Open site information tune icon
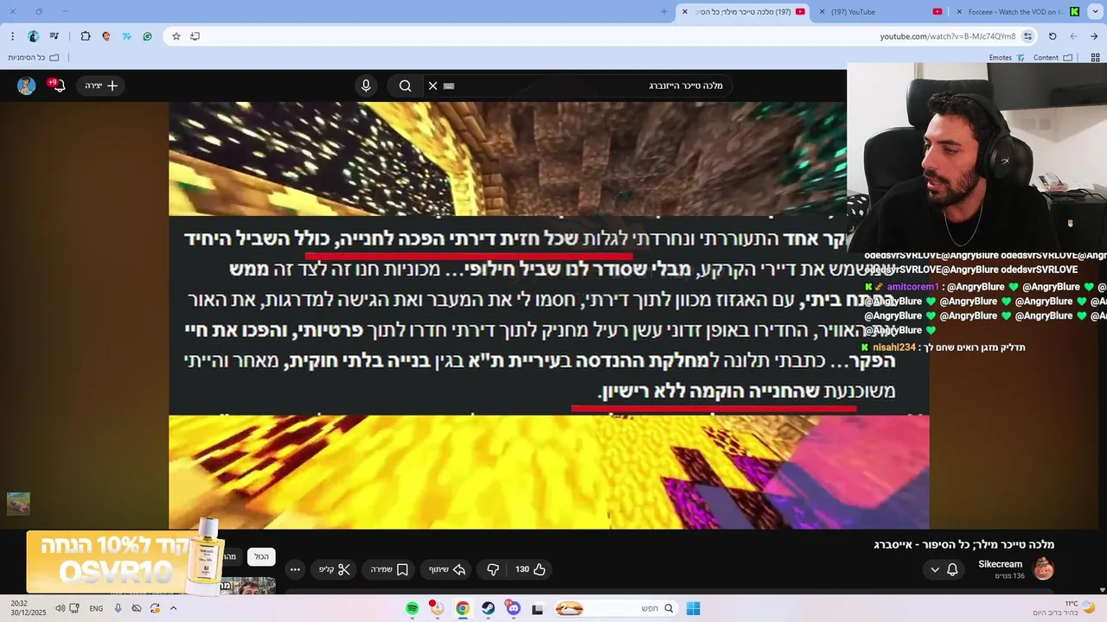 click(x=1027, y=36)
